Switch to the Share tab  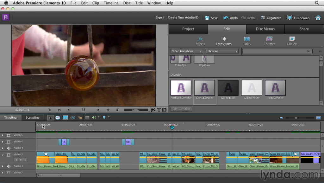(304, 29)
